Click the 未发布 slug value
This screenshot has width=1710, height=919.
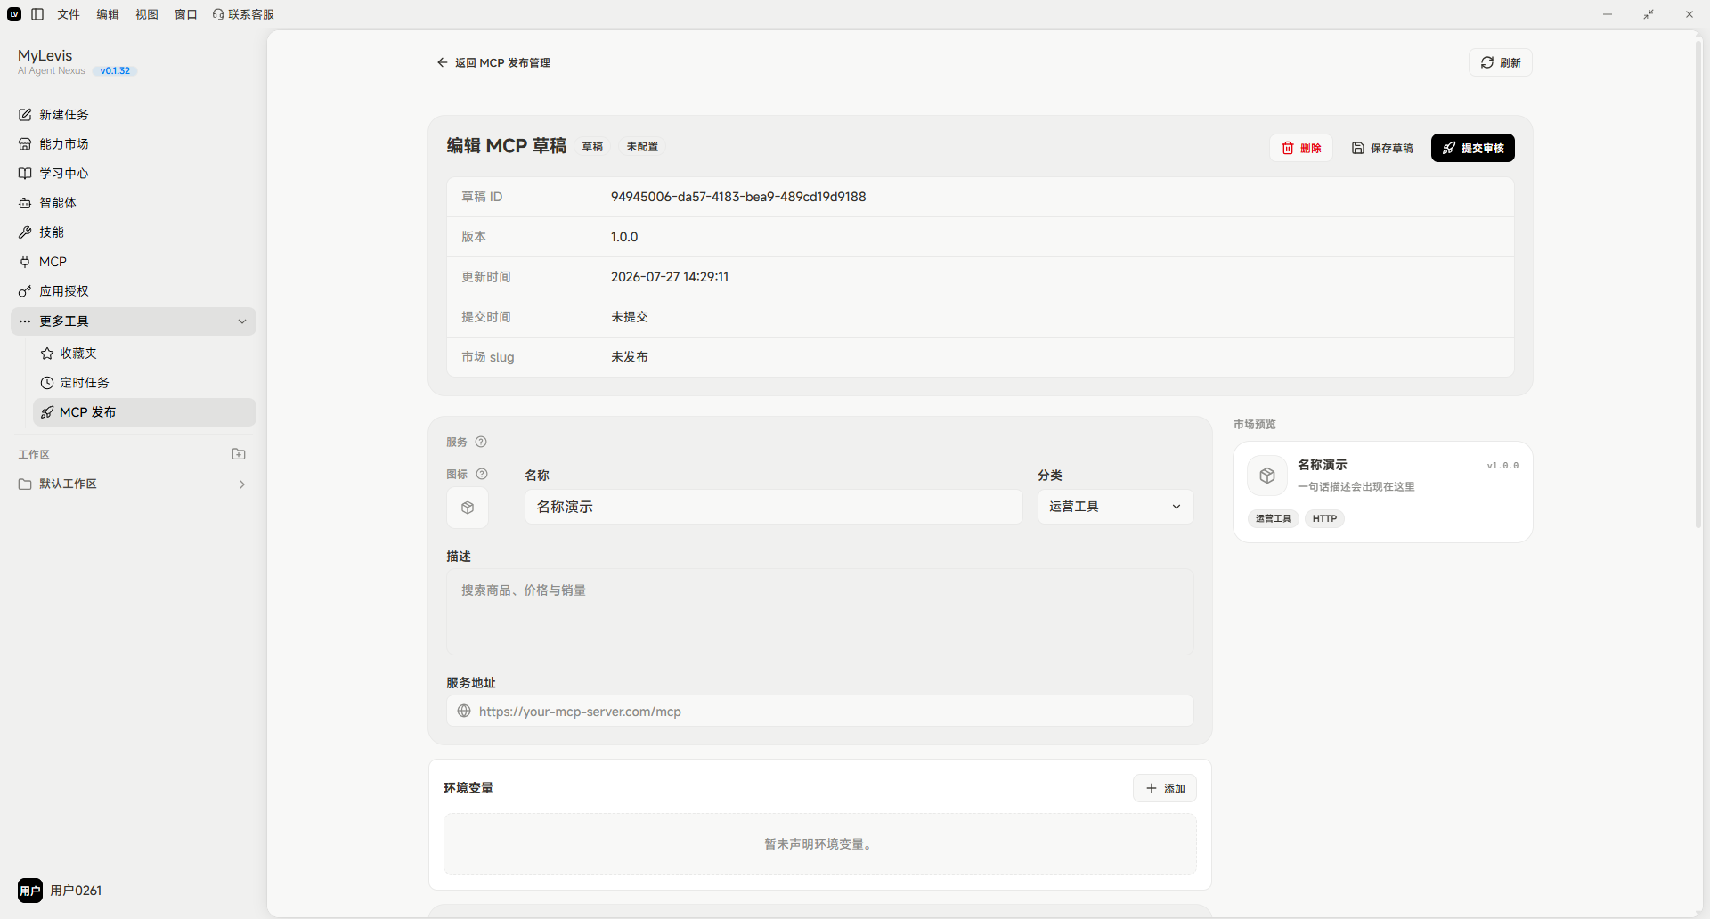[x=630, y=357]
